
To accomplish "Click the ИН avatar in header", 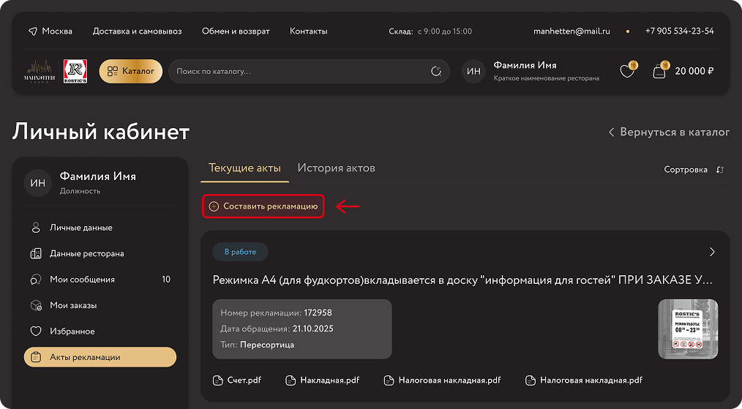I will point(473,71).
